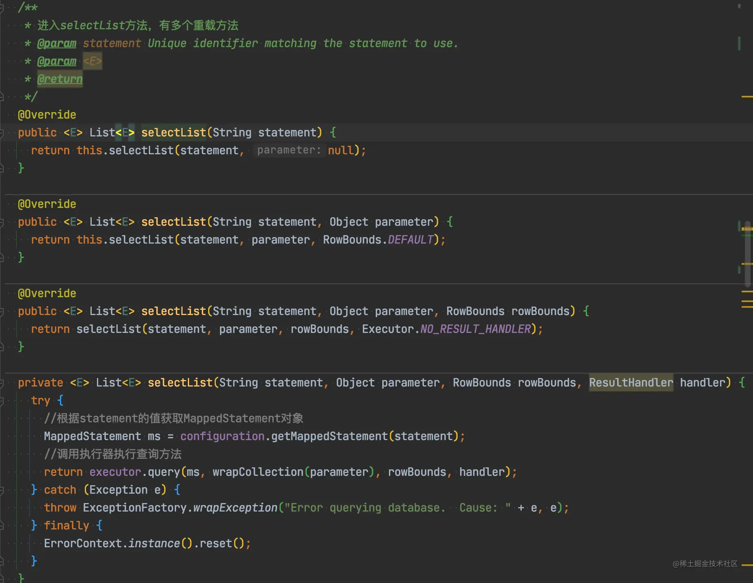
Task: Click the vertical scrollbar thumb
Action: [x=747, y=254]
